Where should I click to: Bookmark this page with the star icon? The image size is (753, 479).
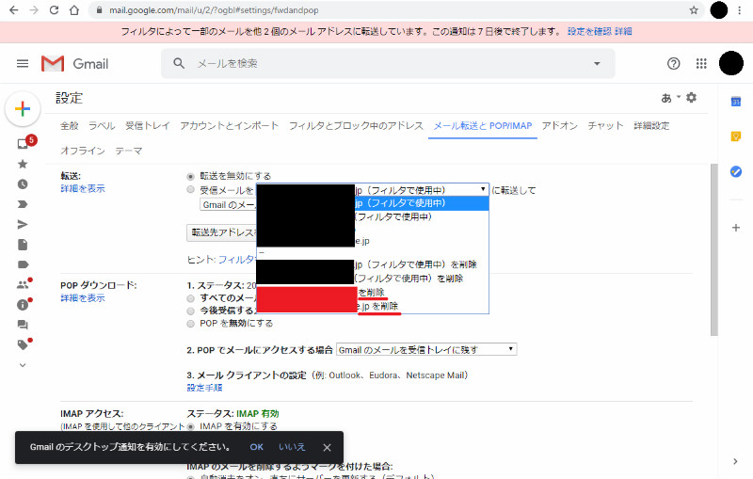point(694,10)
